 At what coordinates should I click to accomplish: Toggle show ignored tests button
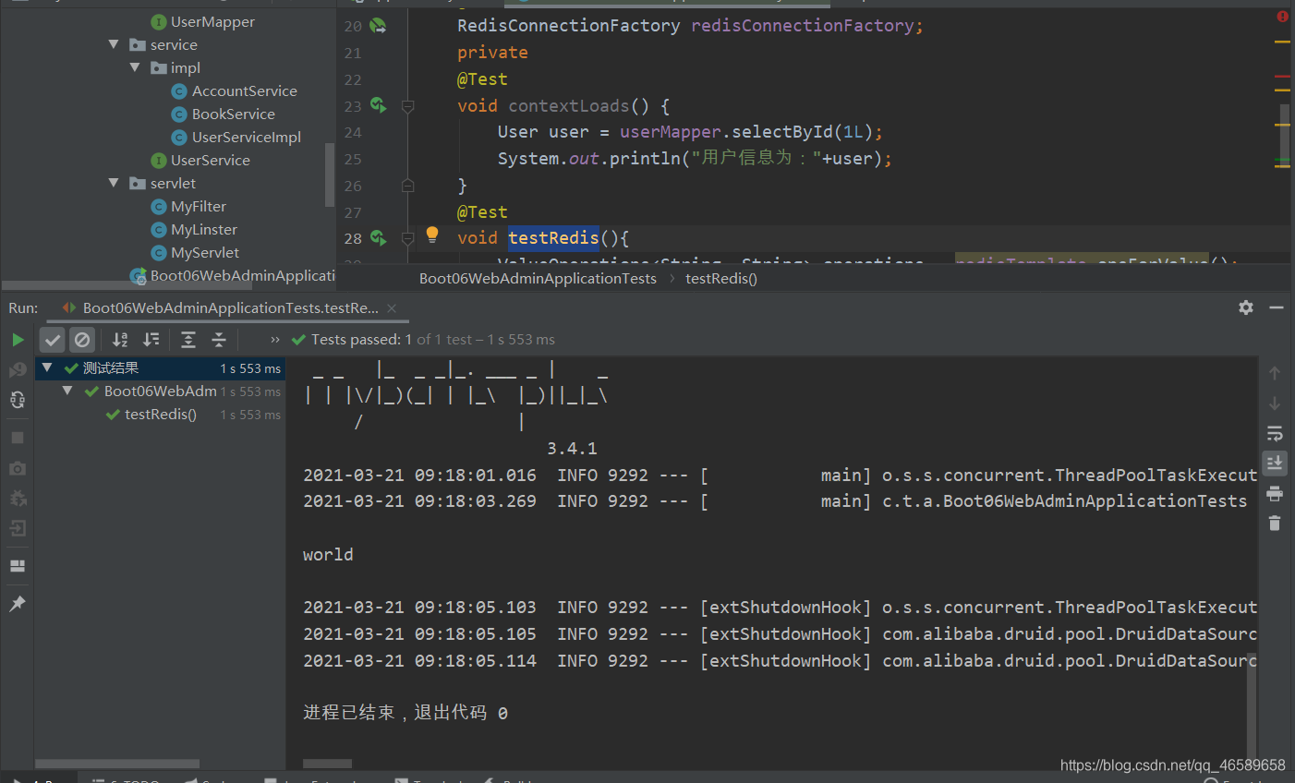[82, 340]
